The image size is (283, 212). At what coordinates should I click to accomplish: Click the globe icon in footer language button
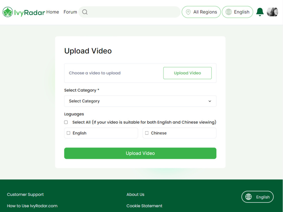coord(248,197)
